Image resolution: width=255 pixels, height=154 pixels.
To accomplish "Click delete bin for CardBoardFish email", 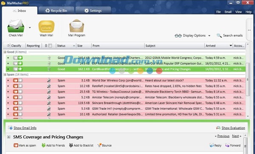I will click(x=49, y=69).
